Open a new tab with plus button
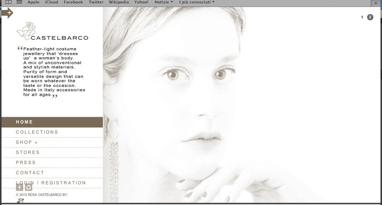The width and height of the screenshot is (382, 205). click(x=376, y=3)
